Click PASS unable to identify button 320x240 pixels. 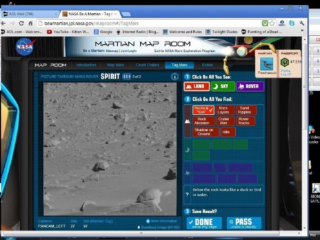tap(244, 223)
